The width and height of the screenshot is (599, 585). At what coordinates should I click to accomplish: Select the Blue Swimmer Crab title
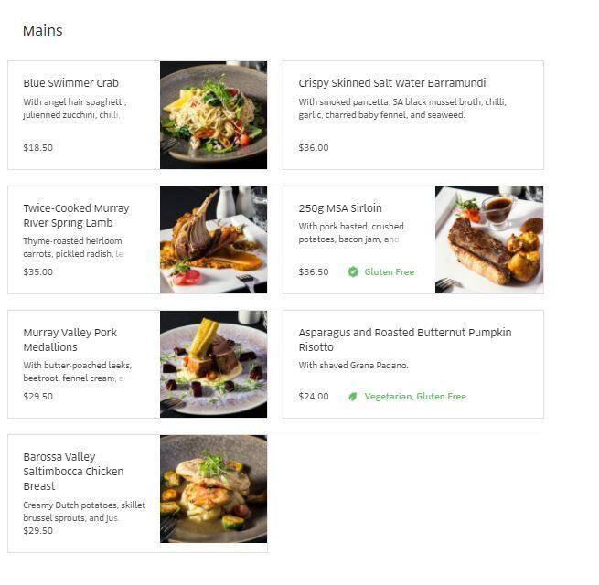(x=70, y=83)
